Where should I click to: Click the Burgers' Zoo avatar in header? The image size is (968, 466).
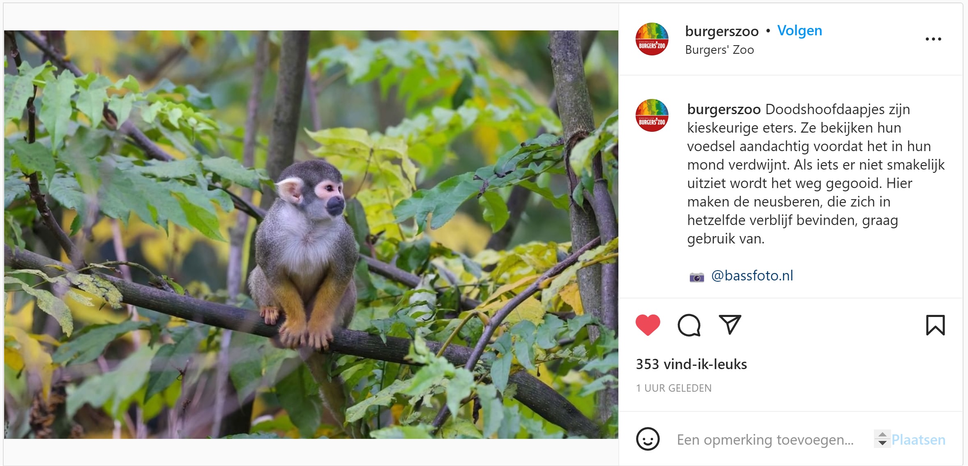point(652,39)
